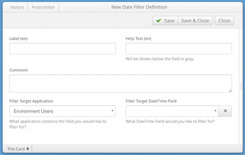Click the 'Will be shown below the field in gray.' hint
Viewport: 245px width, 155px height.
pos(160,59)
